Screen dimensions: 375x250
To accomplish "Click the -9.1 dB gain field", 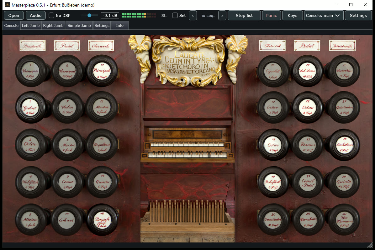I will click(110, 15).
